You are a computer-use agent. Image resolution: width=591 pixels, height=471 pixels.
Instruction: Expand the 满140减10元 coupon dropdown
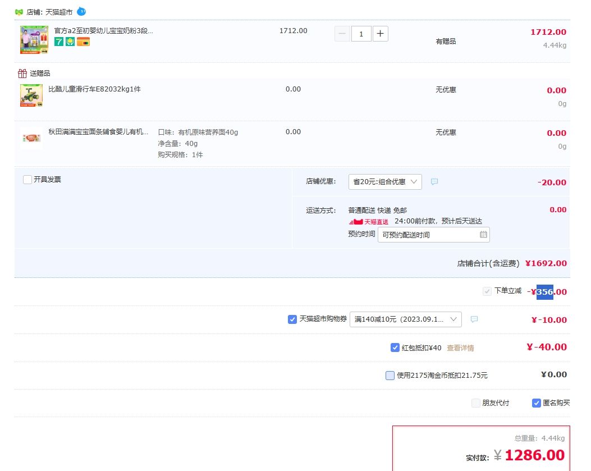406,319
